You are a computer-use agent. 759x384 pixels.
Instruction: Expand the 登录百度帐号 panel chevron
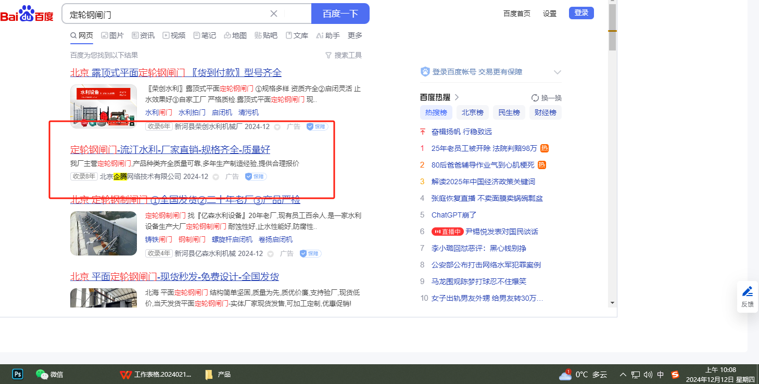click(x=558, y=72)
